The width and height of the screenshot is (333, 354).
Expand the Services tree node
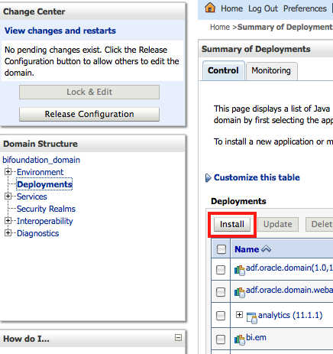click(x=8, y=196)
